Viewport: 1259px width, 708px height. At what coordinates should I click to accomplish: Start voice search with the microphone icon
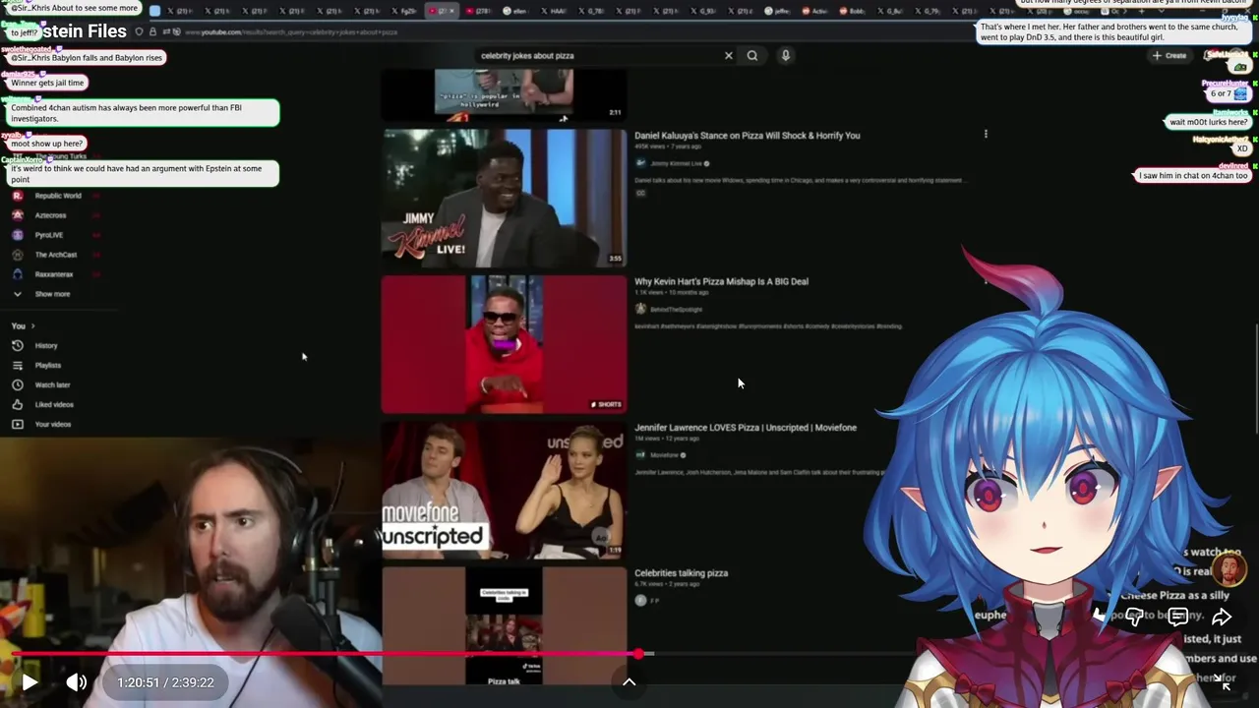click(785, 56)
